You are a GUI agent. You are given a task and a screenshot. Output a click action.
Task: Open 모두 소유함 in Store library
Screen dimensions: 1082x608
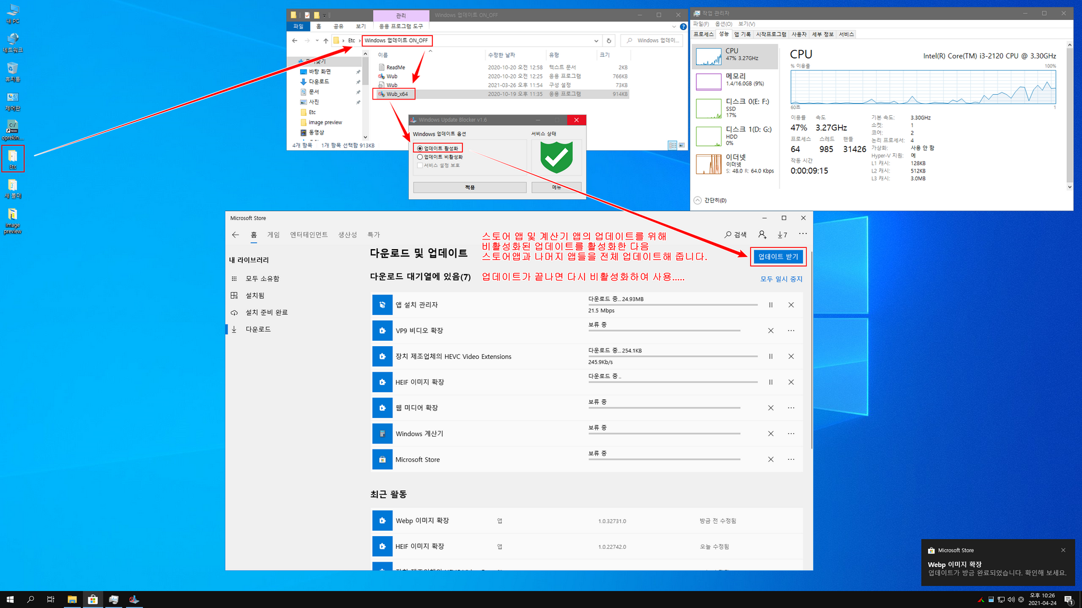[x=262, y=279]
